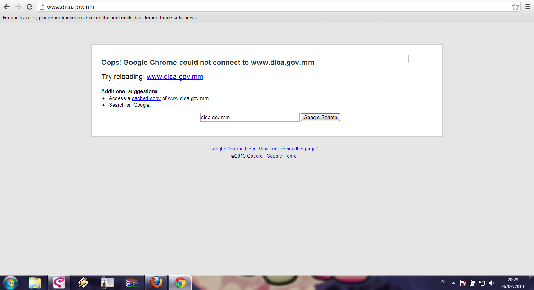534x290 pixels.
Task: Click the empty box in error panel corner
Action: point(421,59)
